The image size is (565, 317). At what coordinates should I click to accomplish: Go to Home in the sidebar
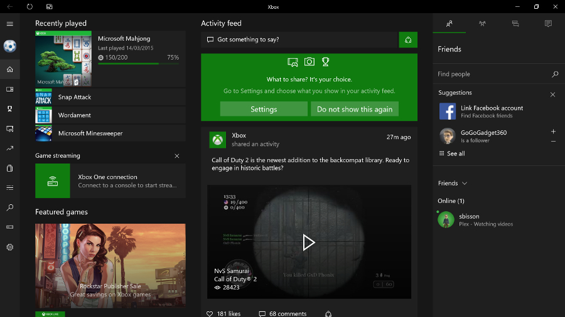9,70
